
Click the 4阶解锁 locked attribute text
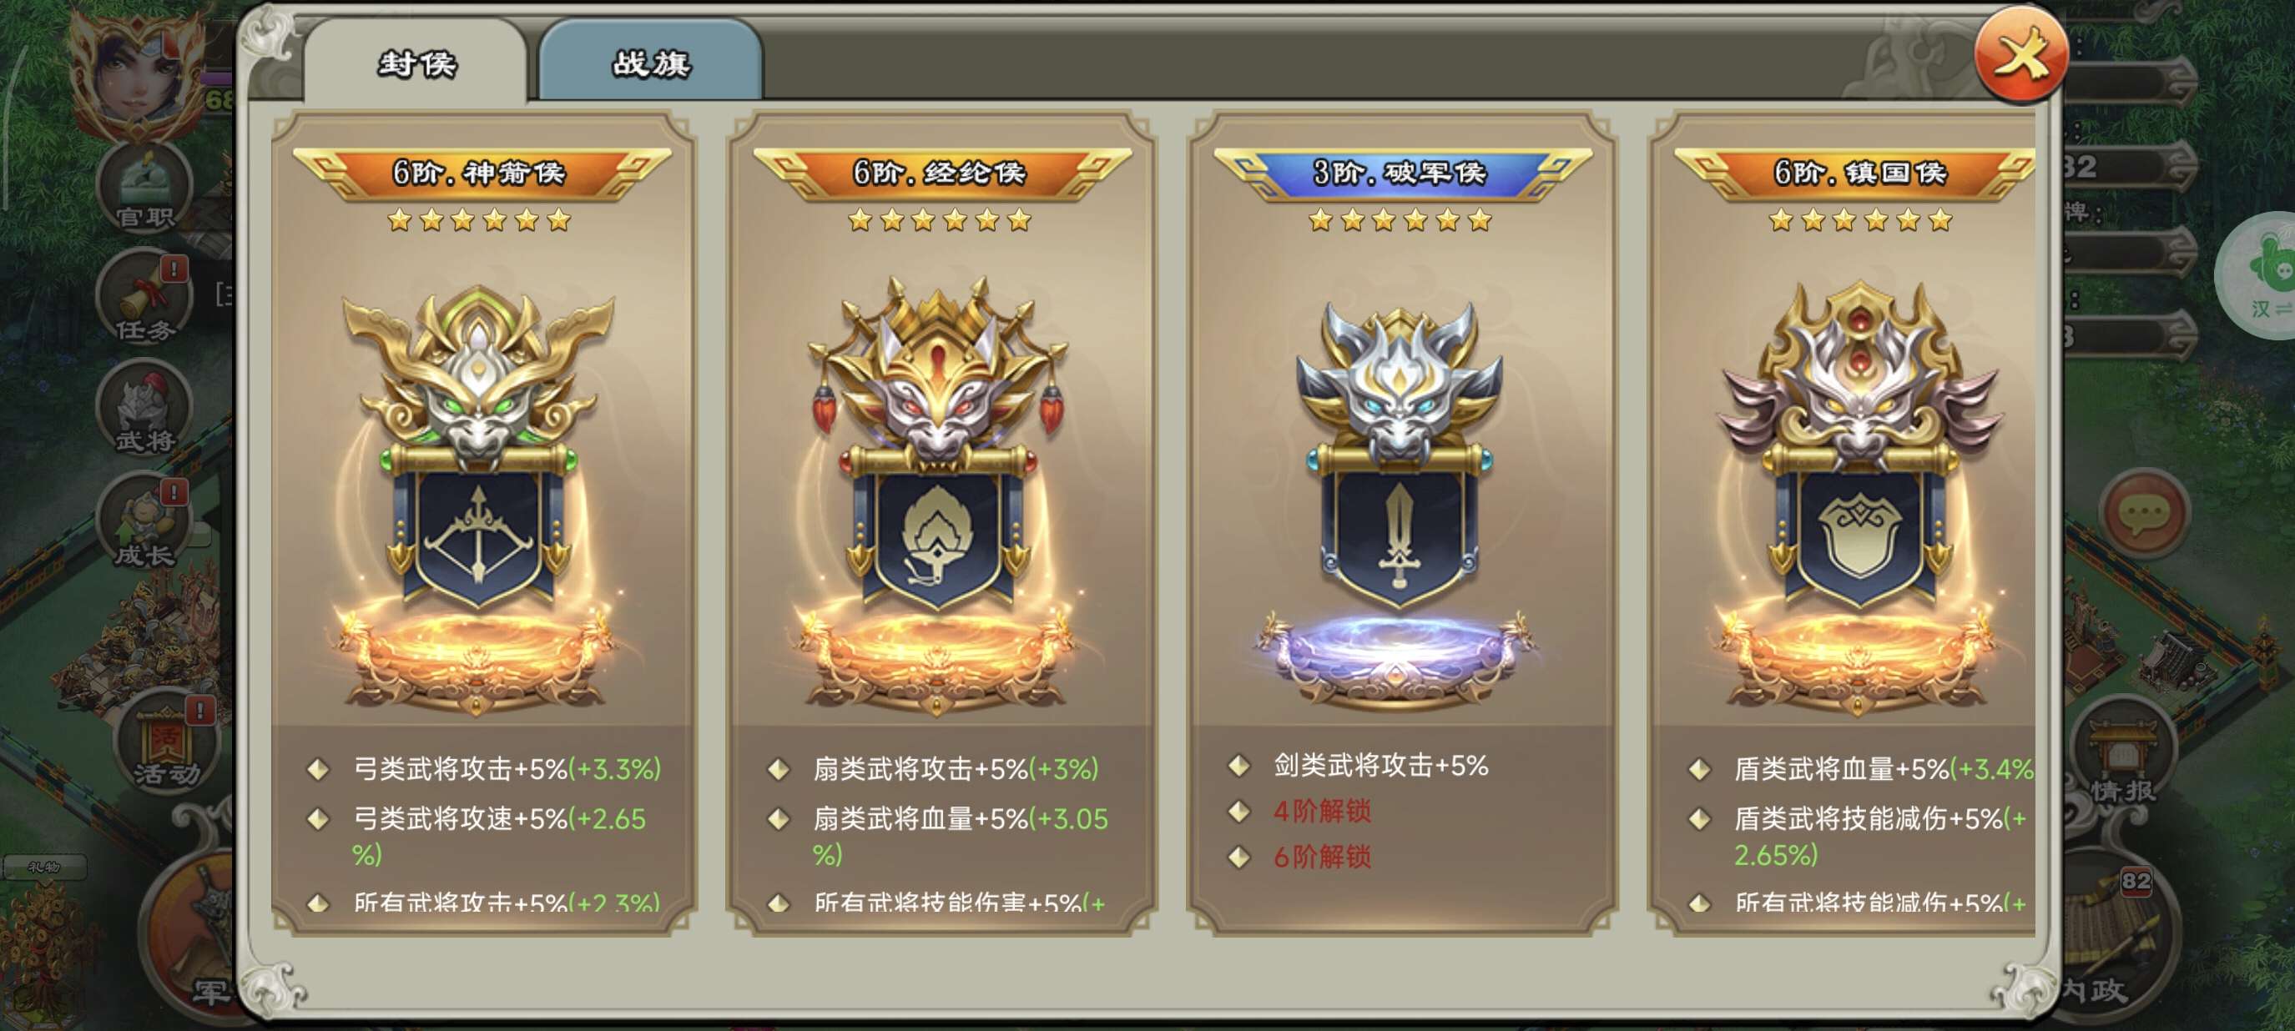(x=1322, y=811)
